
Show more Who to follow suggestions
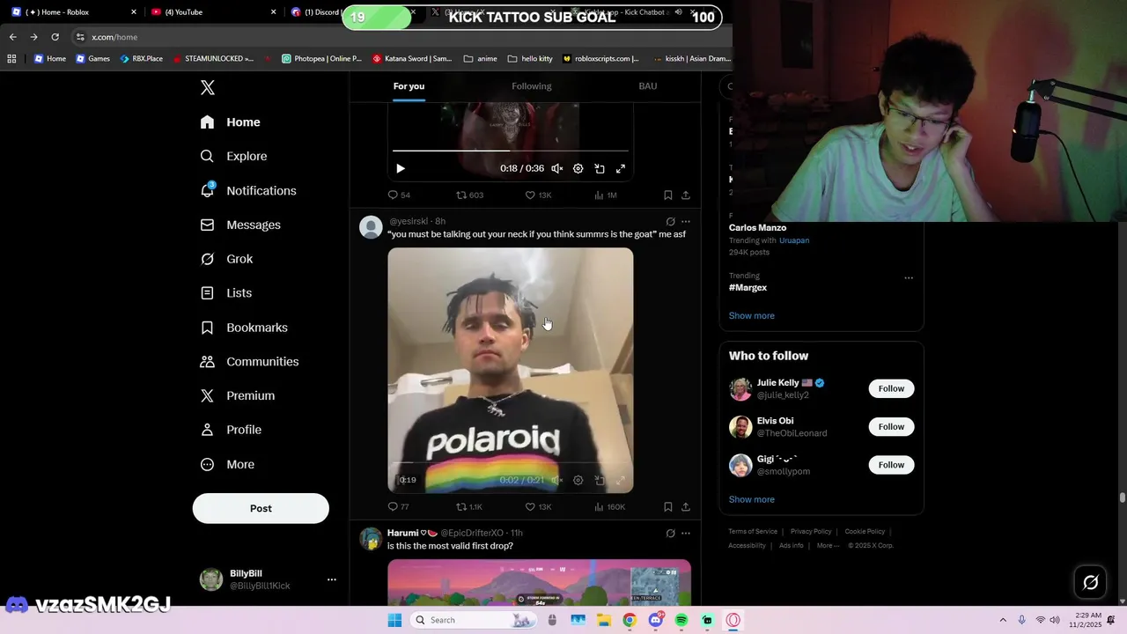(x=751, y=499)
